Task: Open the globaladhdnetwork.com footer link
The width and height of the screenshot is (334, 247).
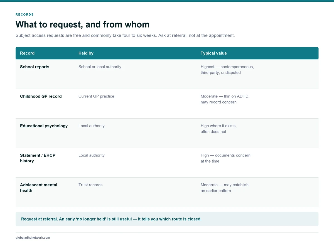Action: click(x=33, y=238)
